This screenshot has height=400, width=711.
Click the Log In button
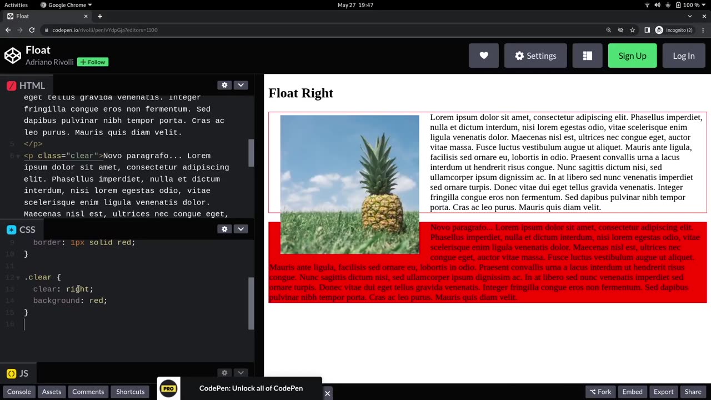(x=683, y=56)
